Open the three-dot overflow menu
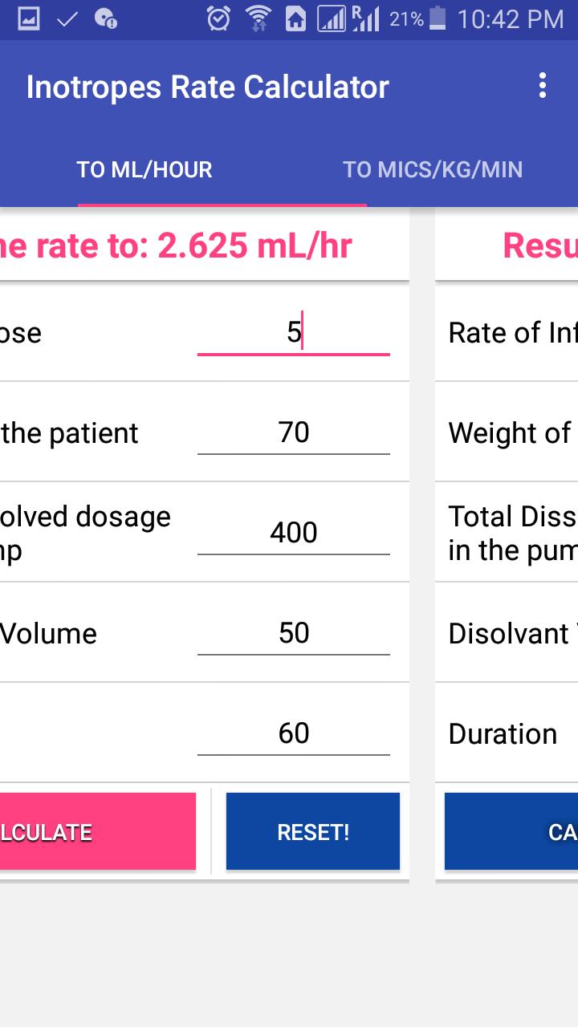This screenshot has height=1027, width=578. coord(543,86)
